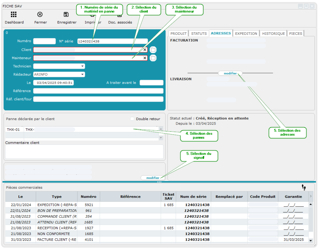Clear the Client field with X
This screenshot has height=249, width=319.
coord(145,50)
